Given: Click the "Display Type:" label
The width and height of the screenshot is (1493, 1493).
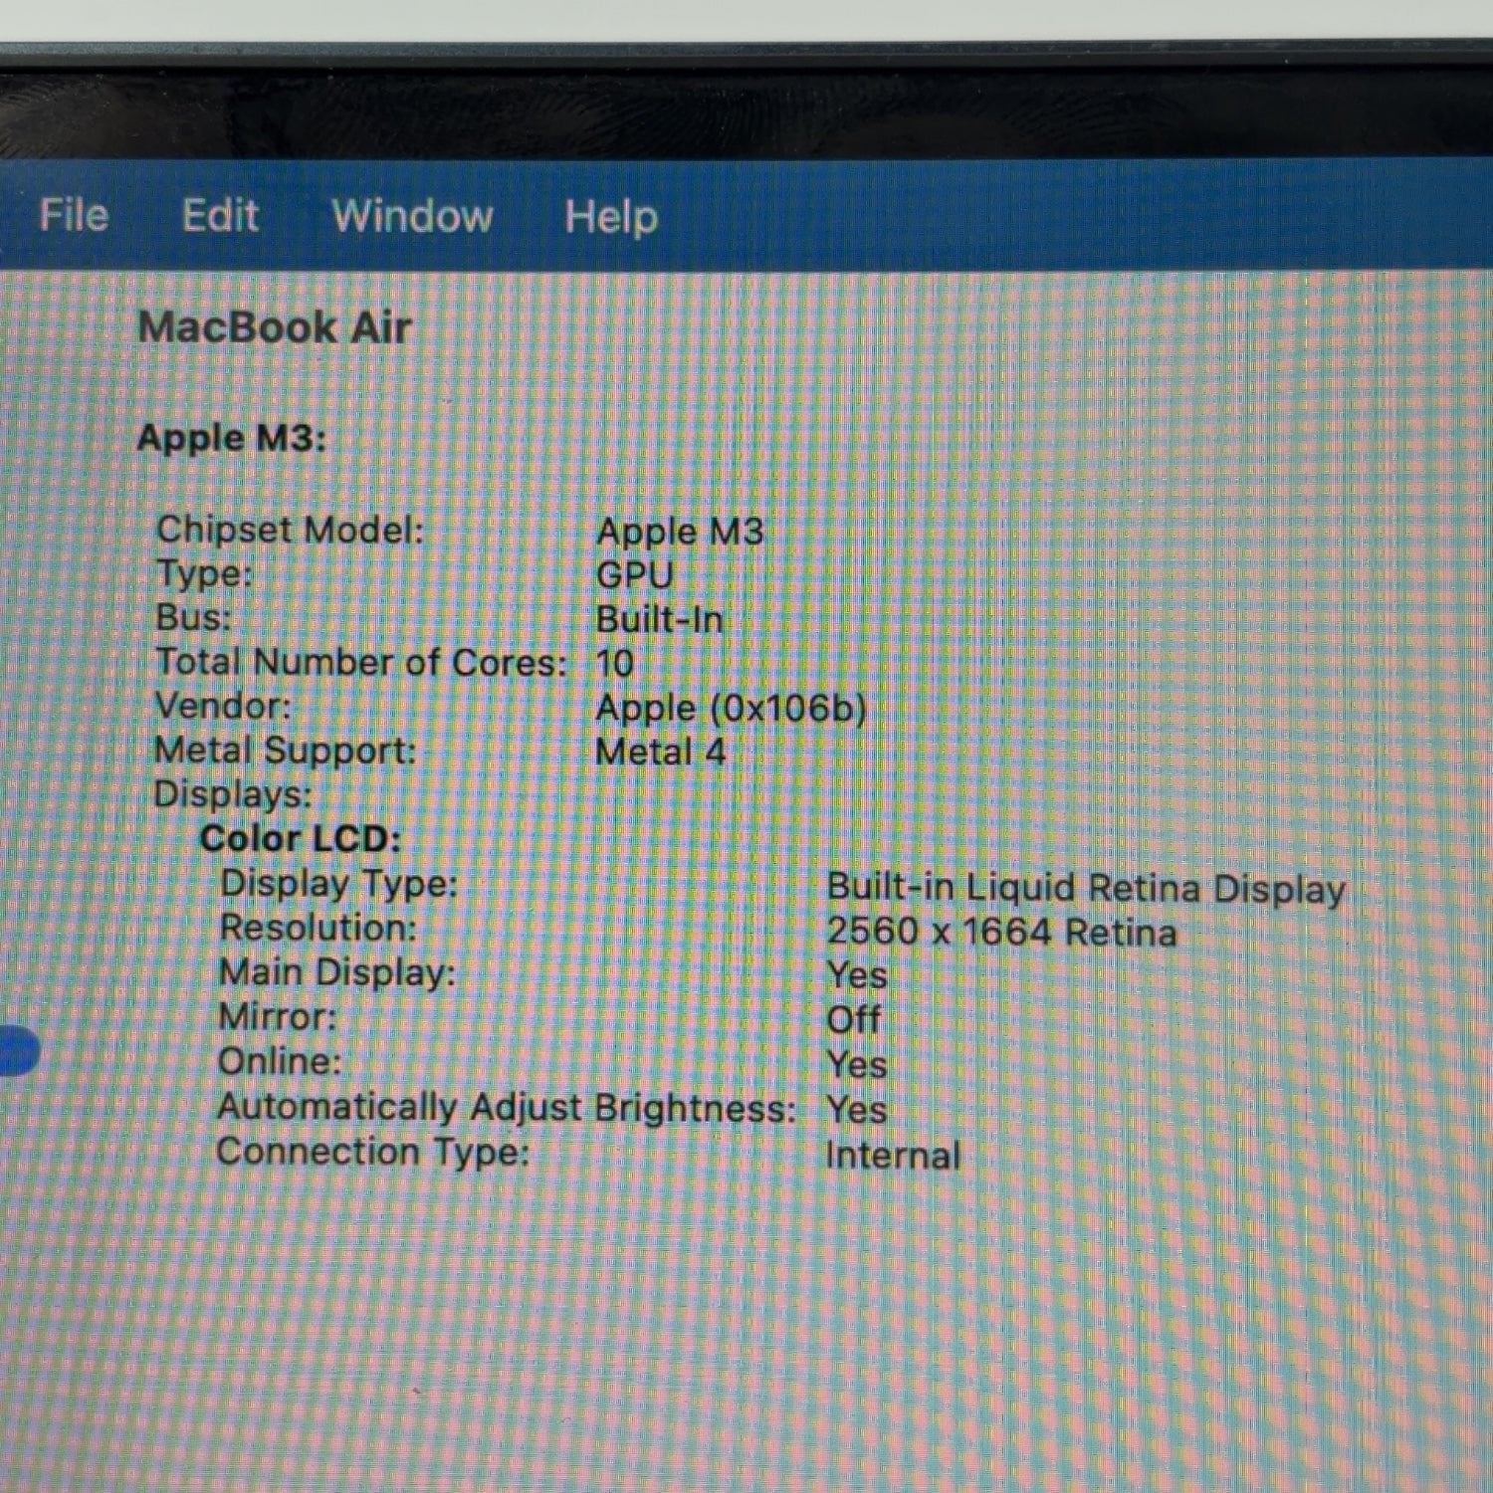Looking at the screenshot, I should tap(338, 883).
